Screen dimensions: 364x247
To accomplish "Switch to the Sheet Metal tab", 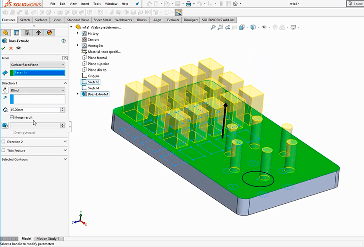I will coord(102,20).
